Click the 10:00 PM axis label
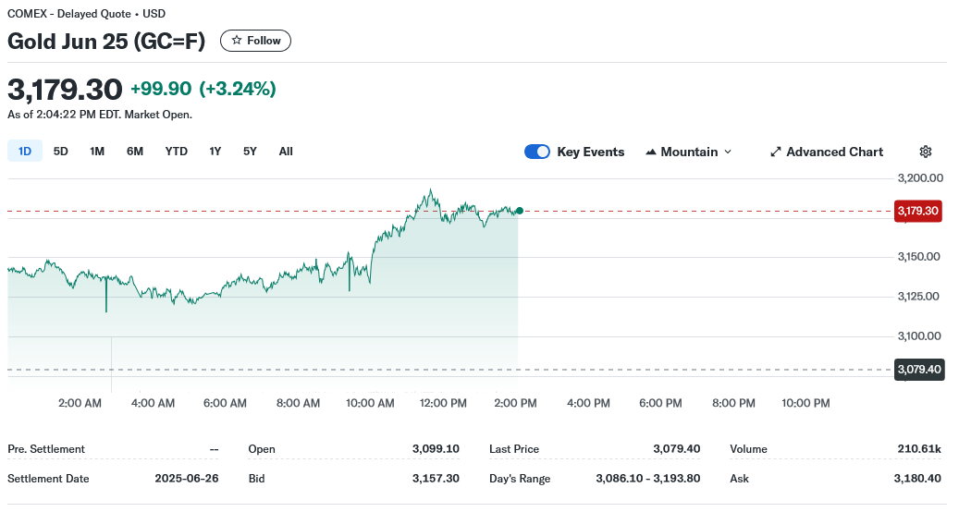Screen dimensions: 959x512 click(805, 403)
